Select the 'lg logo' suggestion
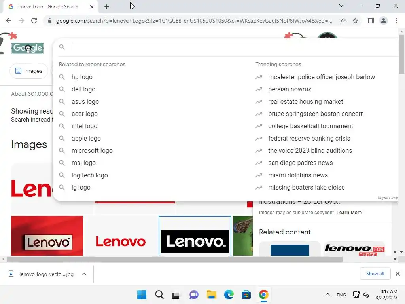Image resolution: width=405 pixels, height=304 pixels. pyautogui.click(x=81, y=187)
